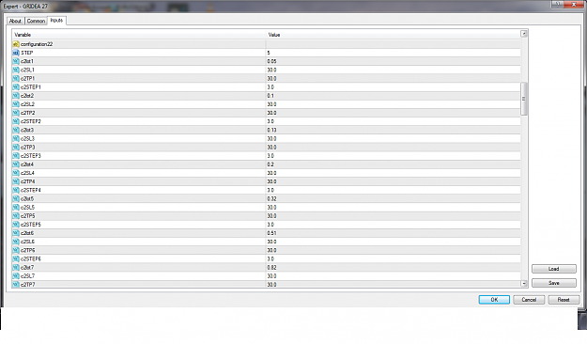Click the variable icon next to c2STEP4
Viewport: 587px width, 344px height.
[x=16, y=191]
